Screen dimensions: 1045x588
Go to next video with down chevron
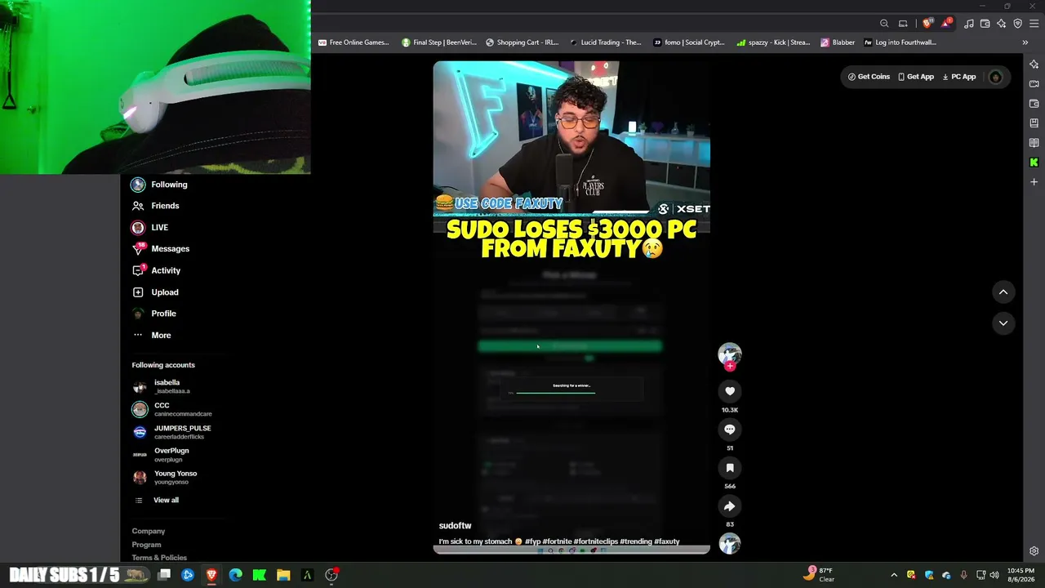[x=1003, y=323]
